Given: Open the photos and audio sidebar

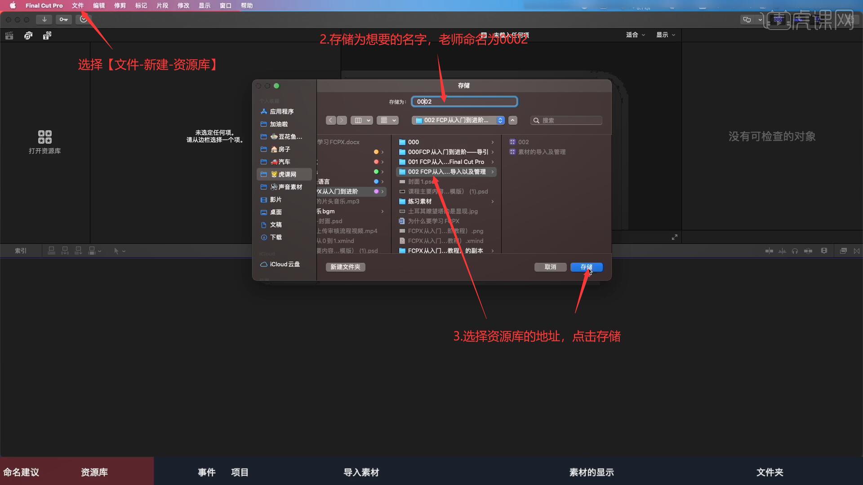Looking at the screenshot, I should click(x=28, y=35).
